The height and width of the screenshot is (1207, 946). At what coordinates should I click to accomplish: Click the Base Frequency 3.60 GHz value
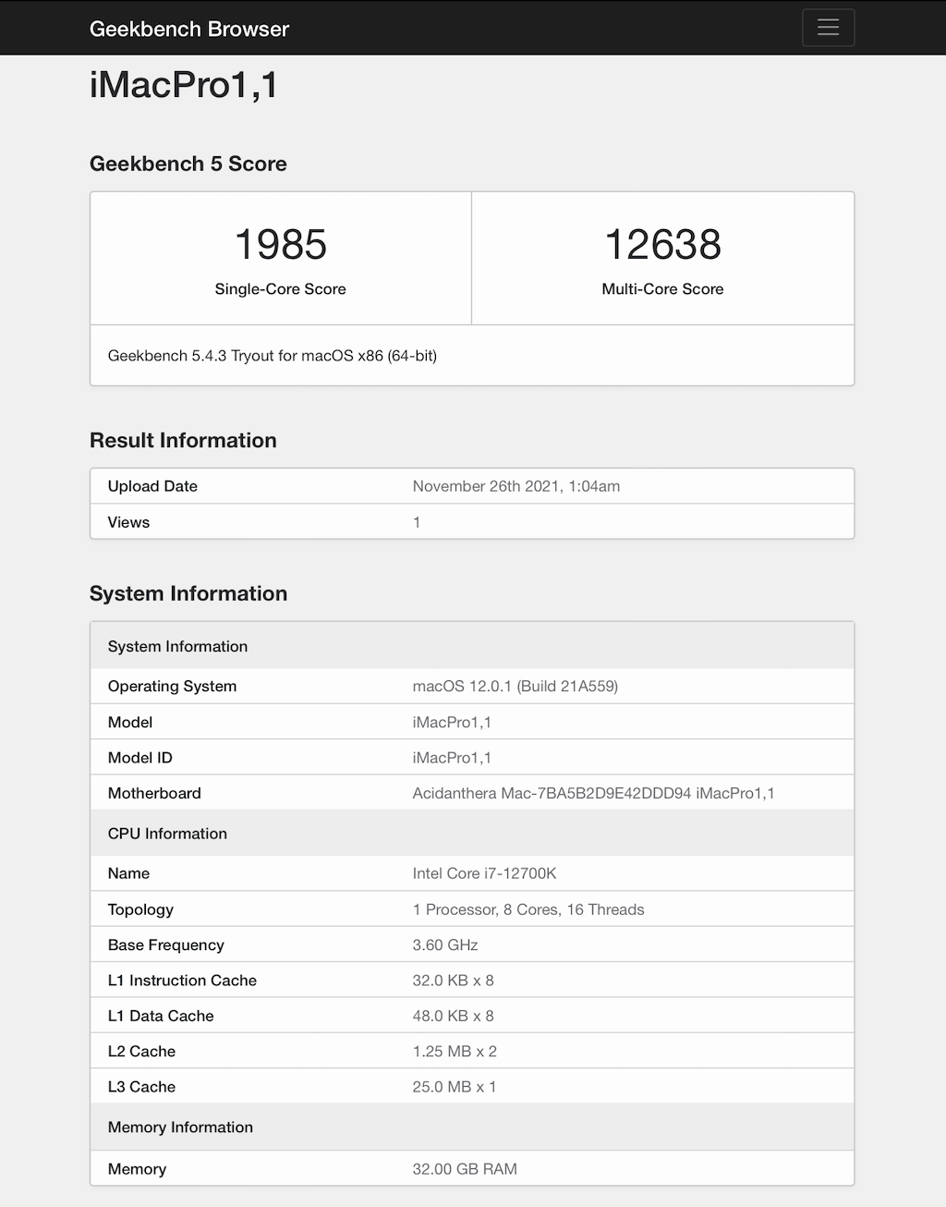coord(445,945)
